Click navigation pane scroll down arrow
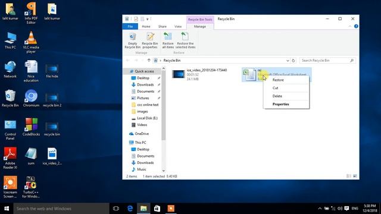The width and height of the screenshot is (381, 214). 164,171
